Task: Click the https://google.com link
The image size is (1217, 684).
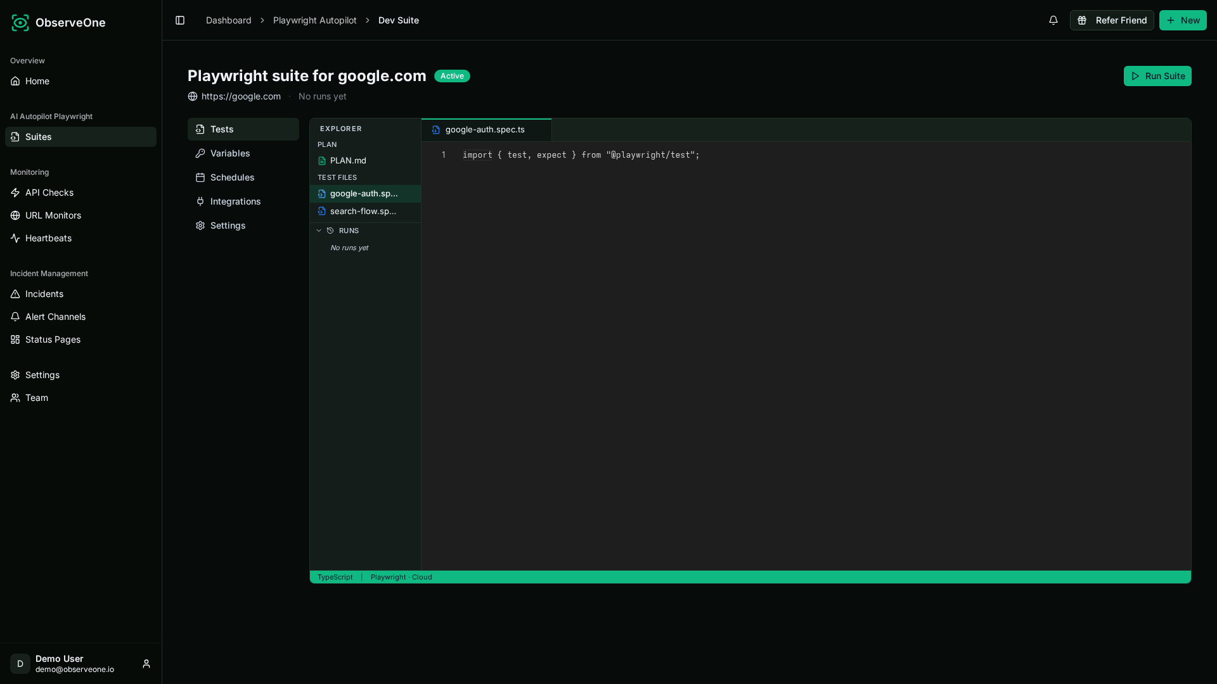Action: click(241, 96)
